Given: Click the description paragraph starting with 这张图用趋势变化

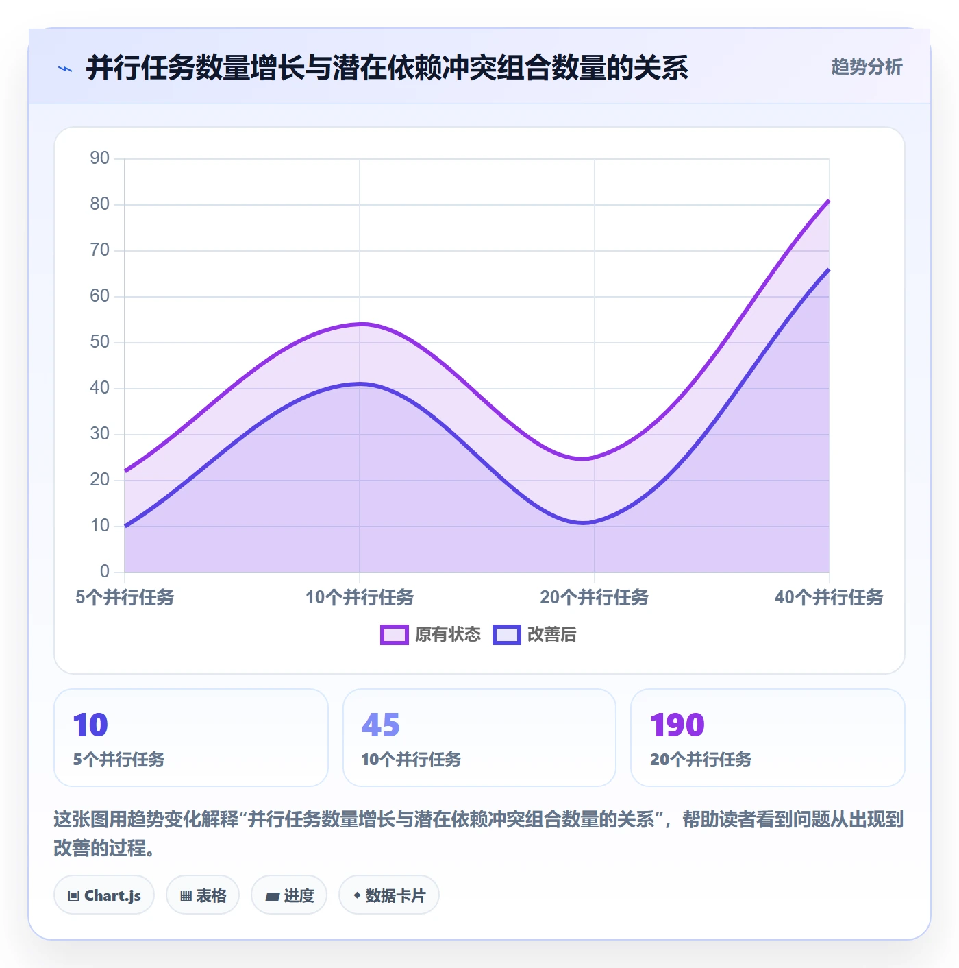Looking at the screenshot, I should click(479, 834).
